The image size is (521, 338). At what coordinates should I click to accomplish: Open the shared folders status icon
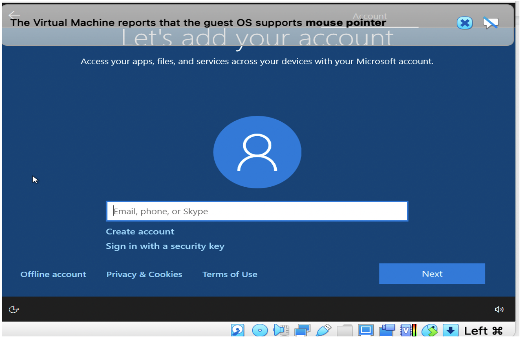(x=345, y=330)
